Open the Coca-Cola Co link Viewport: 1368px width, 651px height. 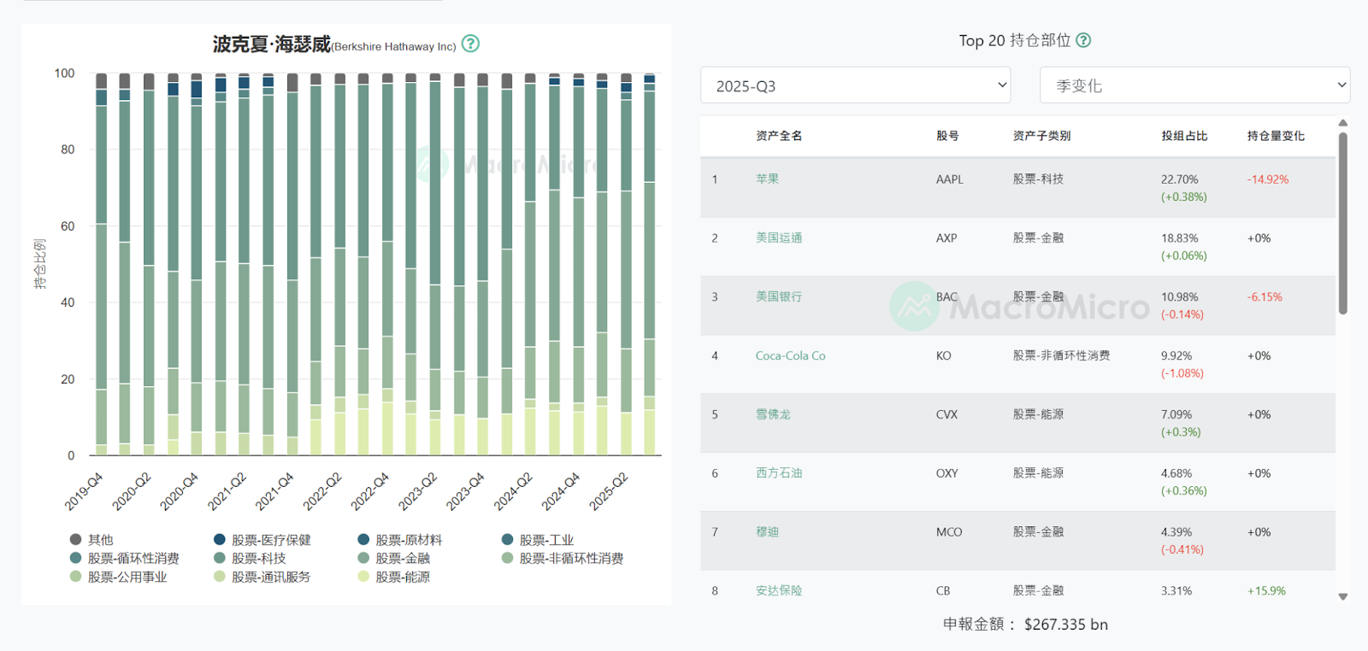790,356
